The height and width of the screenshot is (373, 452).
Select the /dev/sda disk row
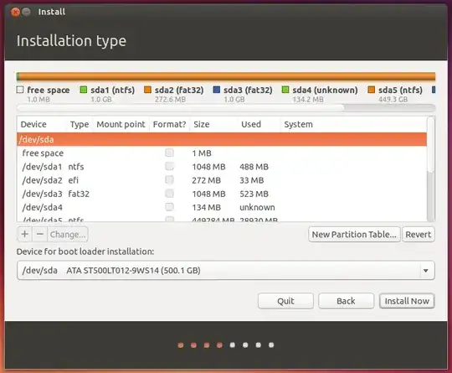(x=222, y=139)
